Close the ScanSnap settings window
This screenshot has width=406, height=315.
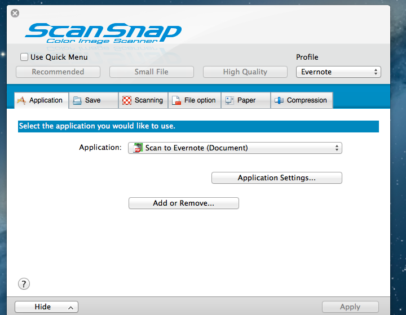click(15, 13)
